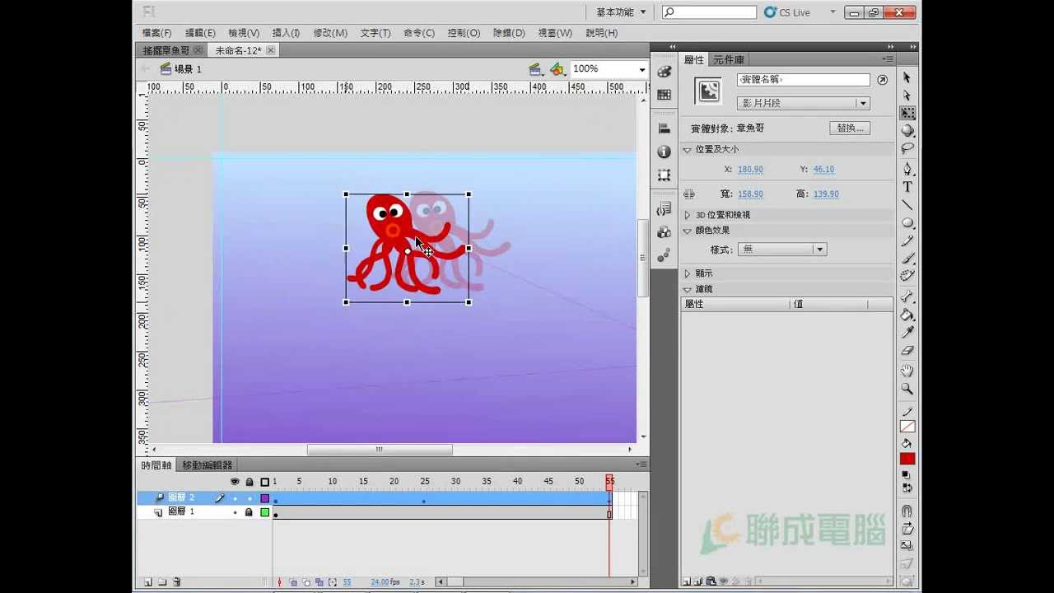This screenshot has width=1054, height=593.
Task: Switch to the 移動編輯器 tab
Action: click(x=208, y=465)
